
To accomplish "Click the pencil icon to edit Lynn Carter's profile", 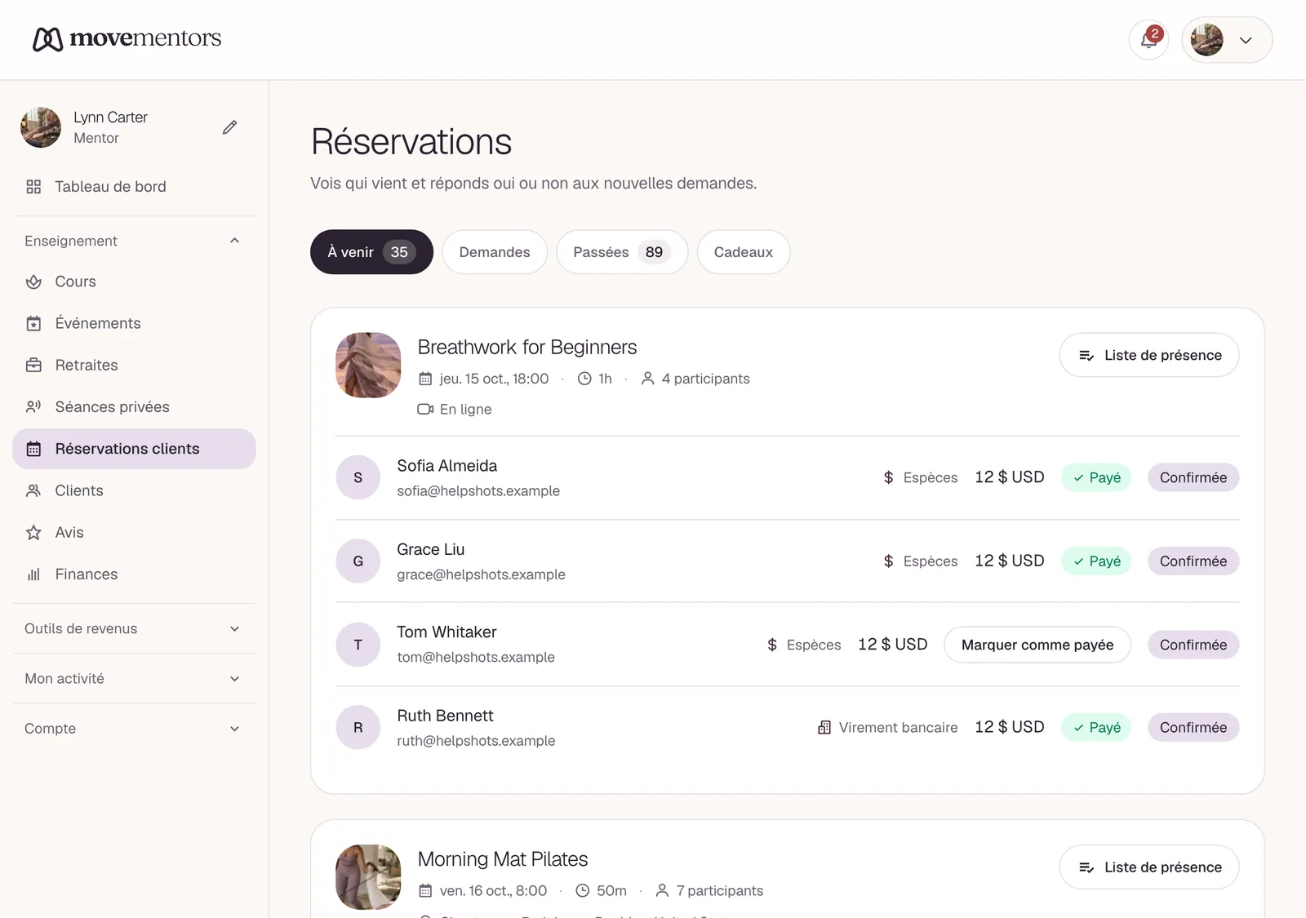I will point(230,127).
